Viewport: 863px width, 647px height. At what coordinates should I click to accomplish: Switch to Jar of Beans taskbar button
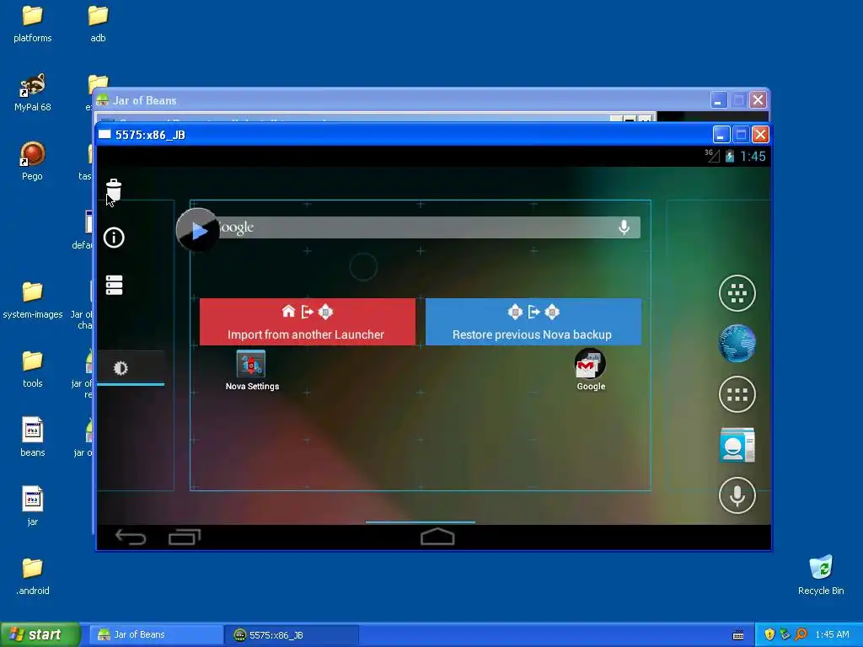[156, 634]
